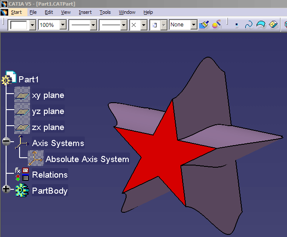Open the point symbol X dropdown
The width and height of the screenshot is (287, 237).
(143, 25)
